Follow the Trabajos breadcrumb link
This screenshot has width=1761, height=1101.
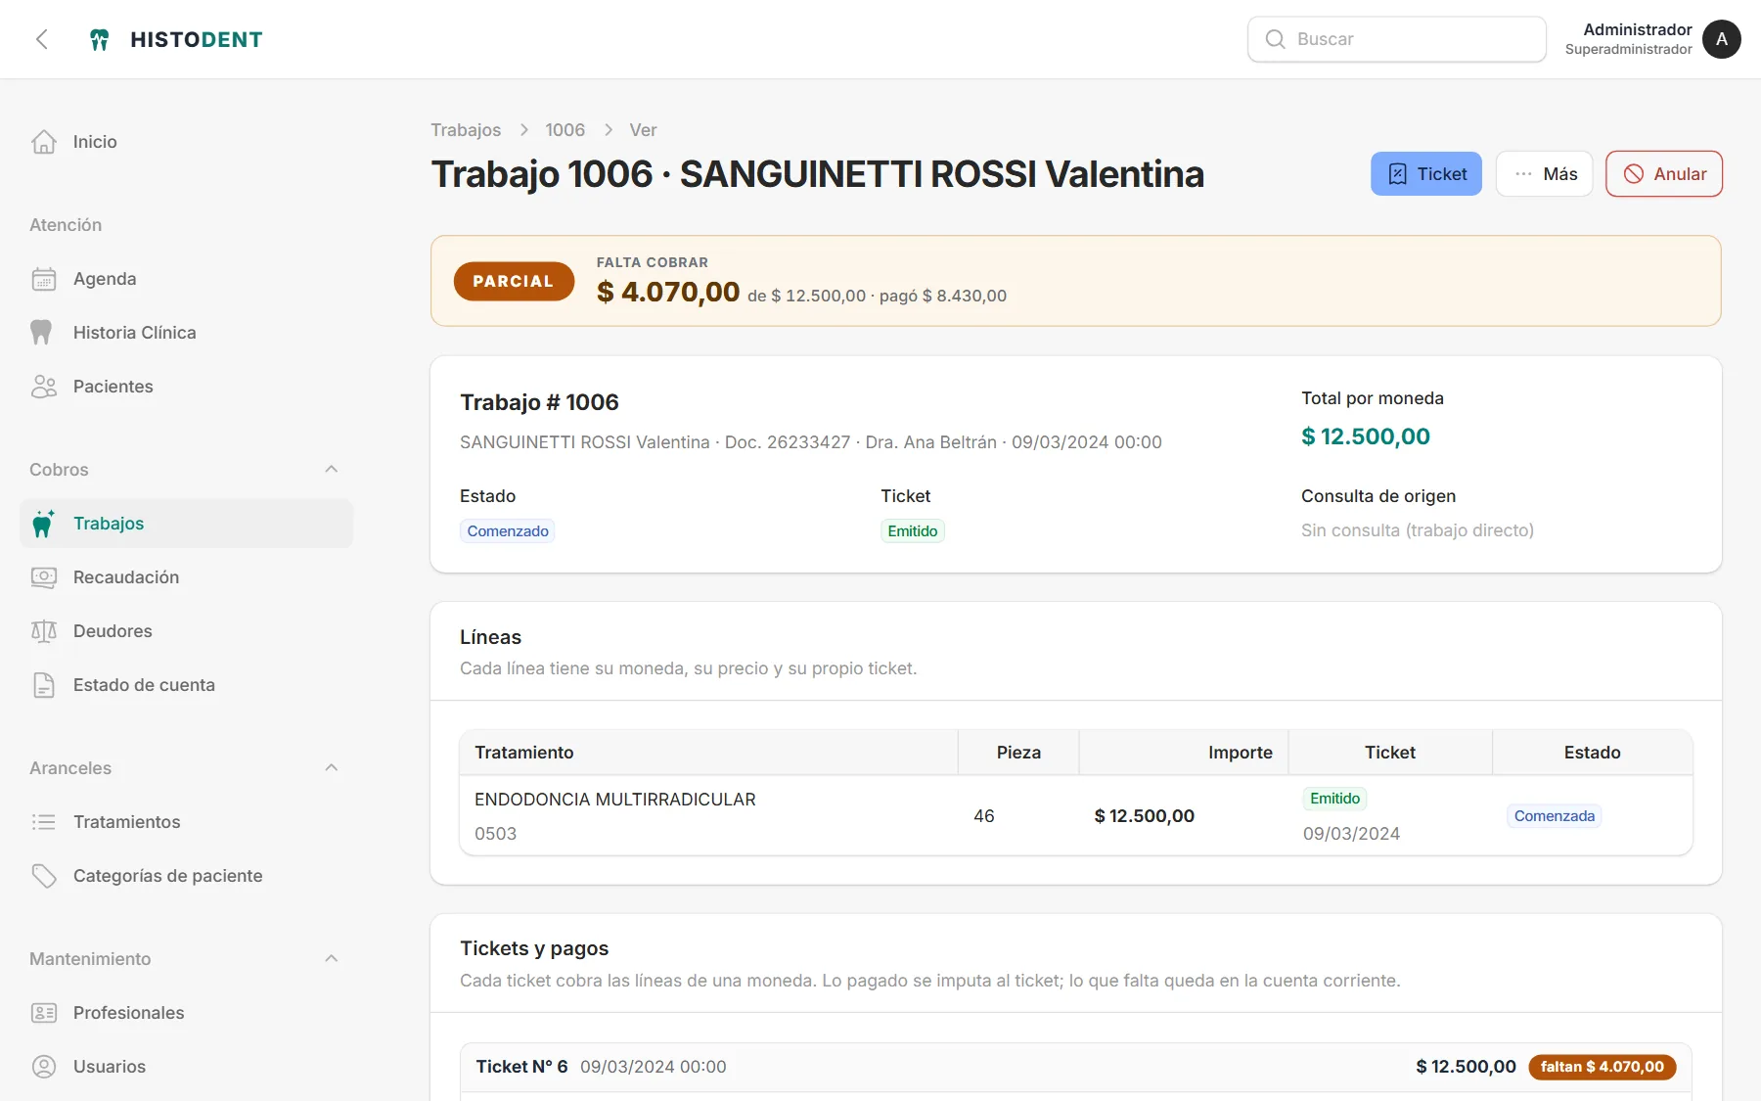466,130
